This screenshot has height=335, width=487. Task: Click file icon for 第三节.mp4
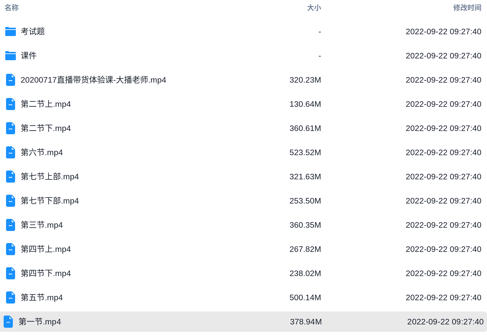(11, 225)
